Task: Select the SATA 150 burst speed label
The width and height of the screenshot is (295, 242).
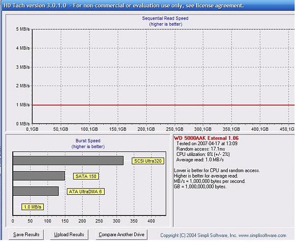Action: coord(86,176)
